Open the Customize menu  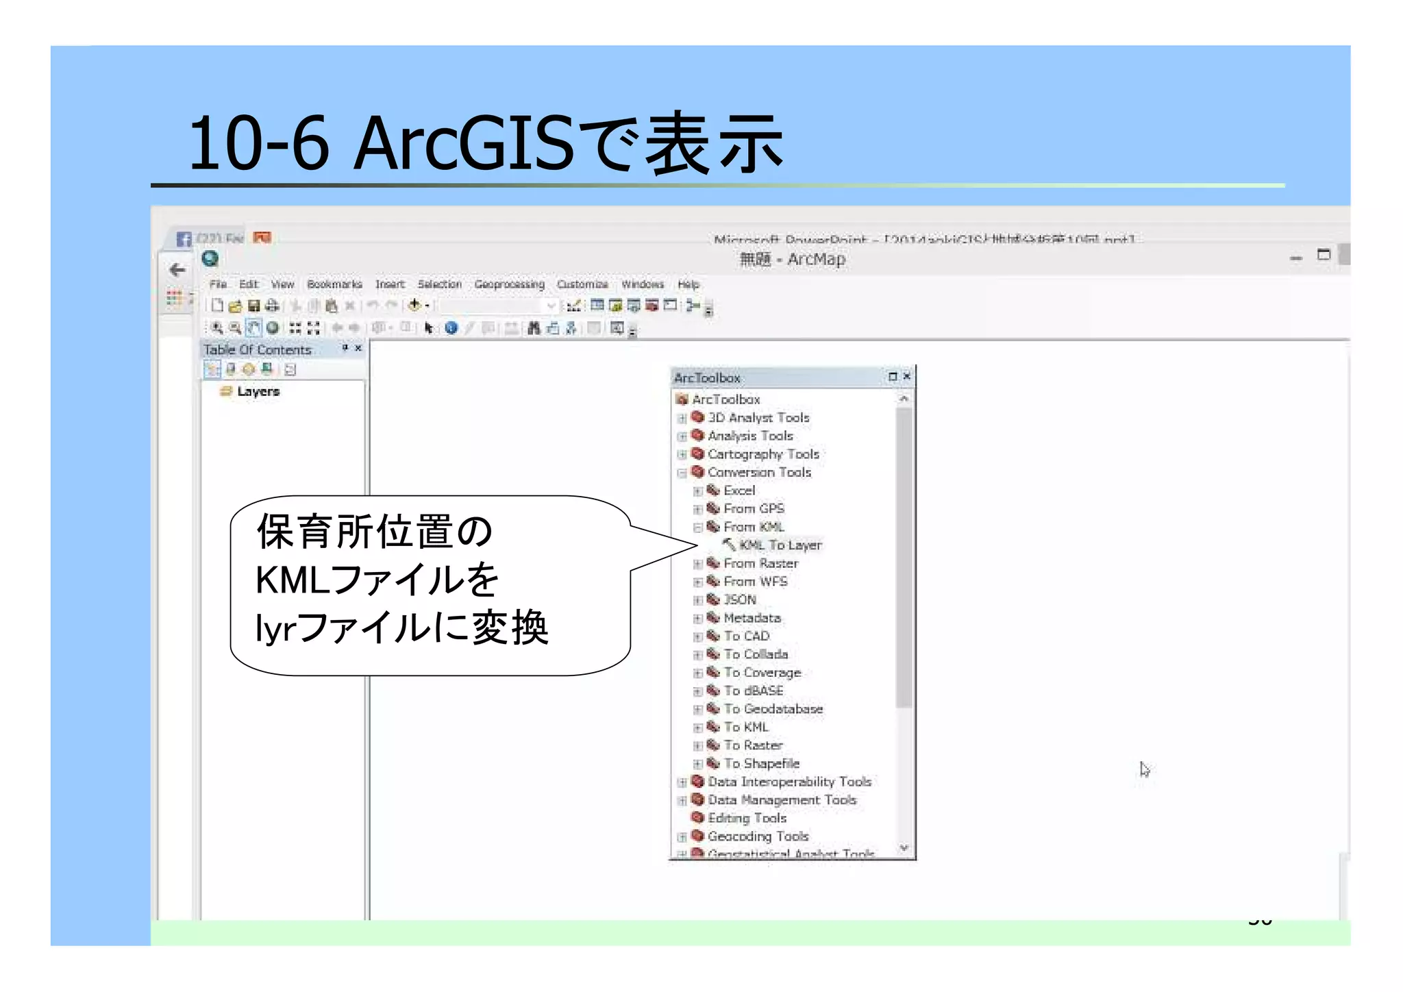(582, 284)
